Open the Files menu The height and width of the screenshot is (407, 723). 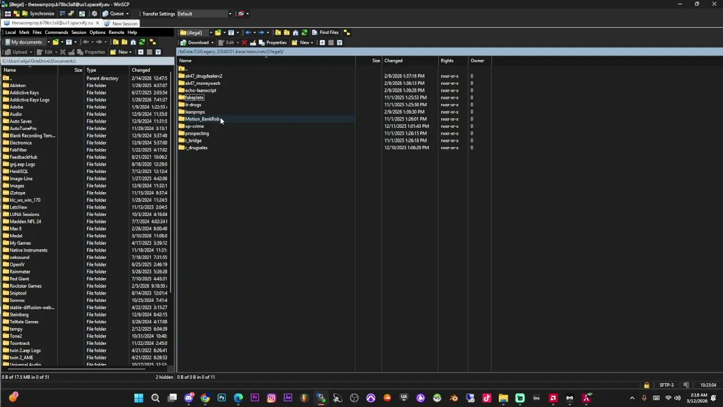click(x=37, y=32)
